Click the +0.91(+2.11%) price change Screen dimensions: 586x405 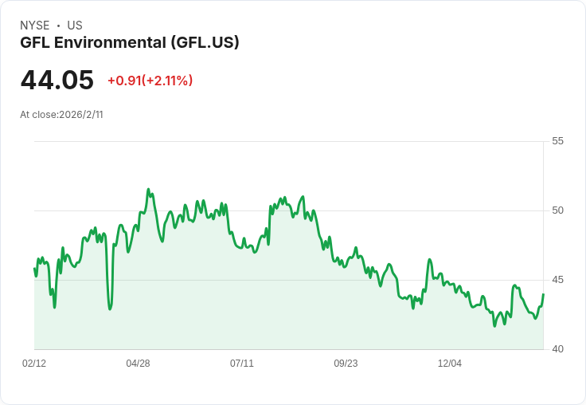click(150, 81)
